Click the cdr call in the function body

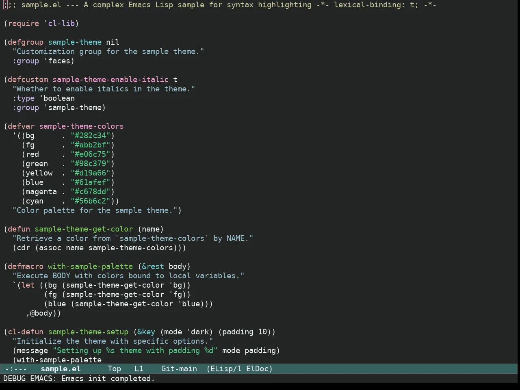[x=24, y=248]
